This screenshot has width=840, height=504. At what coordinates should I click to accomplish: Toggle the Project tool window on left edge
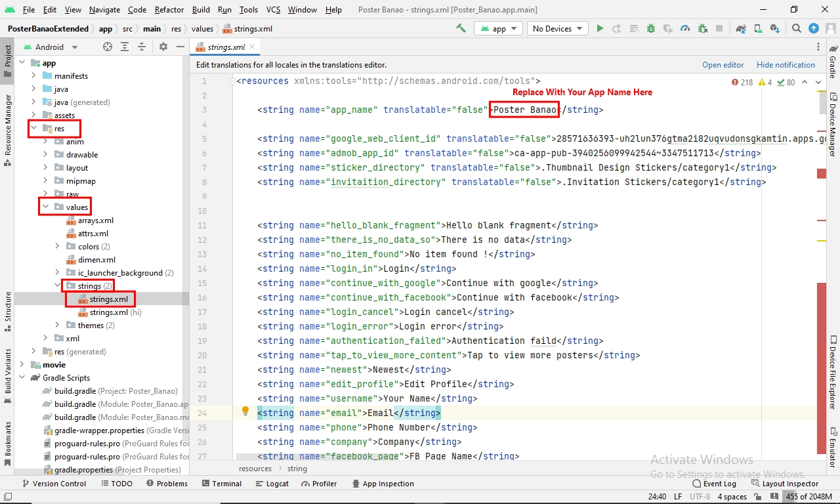pyautogui.click(x=7, y=60)
